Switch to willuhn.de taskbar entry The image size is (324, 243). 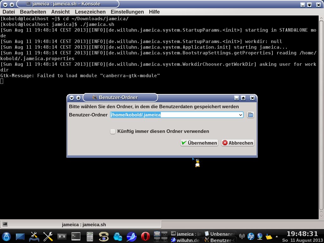click(x=186, y=240)
